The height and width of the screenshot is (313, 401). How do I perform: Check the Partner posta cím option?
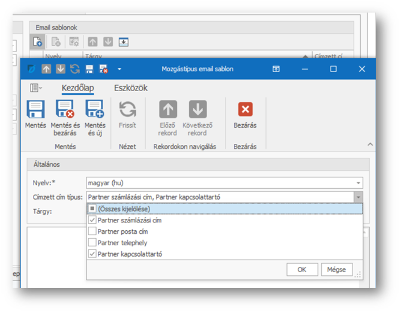pos(92,231)
